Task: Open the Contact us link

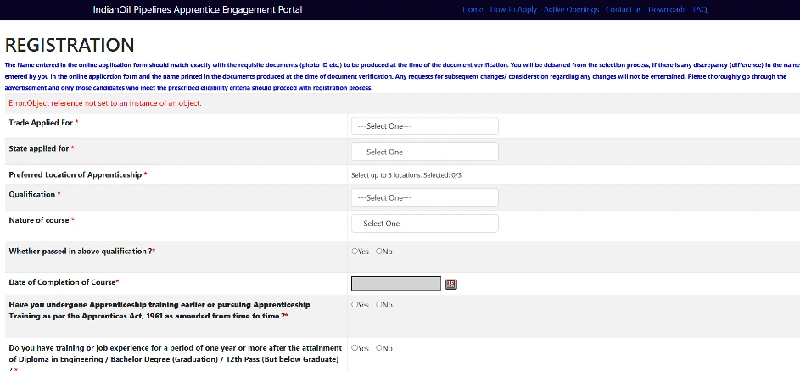Action: click(x=624, y=10)
